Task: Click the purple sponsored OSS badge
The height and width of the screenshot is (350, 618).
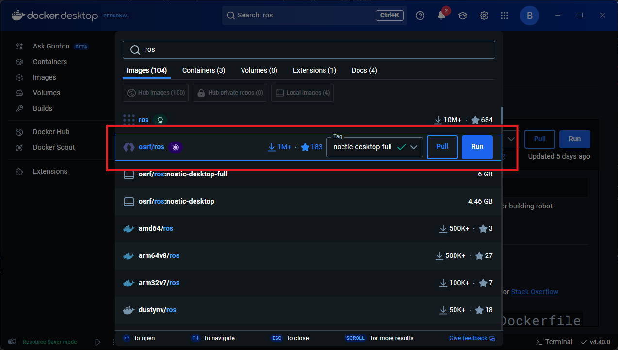Action: point(176,147)
